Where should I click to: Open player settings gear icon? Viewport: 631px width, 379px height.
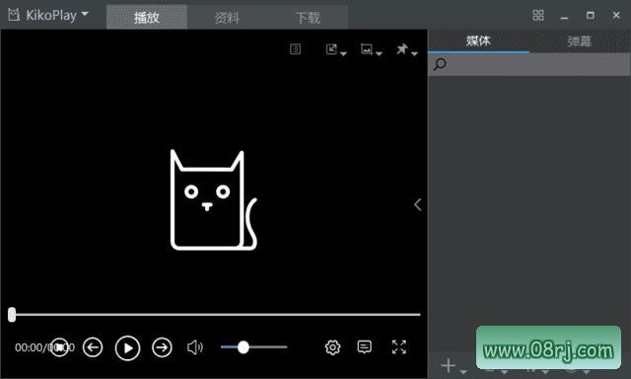click(x=333, y=347)
